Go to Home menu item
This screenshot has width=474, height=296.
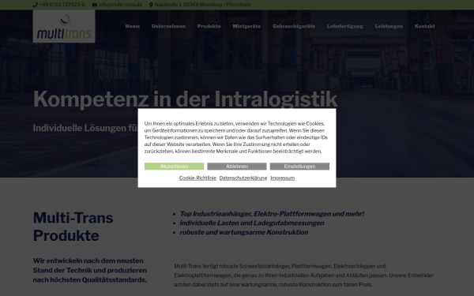tap(133, 26)
